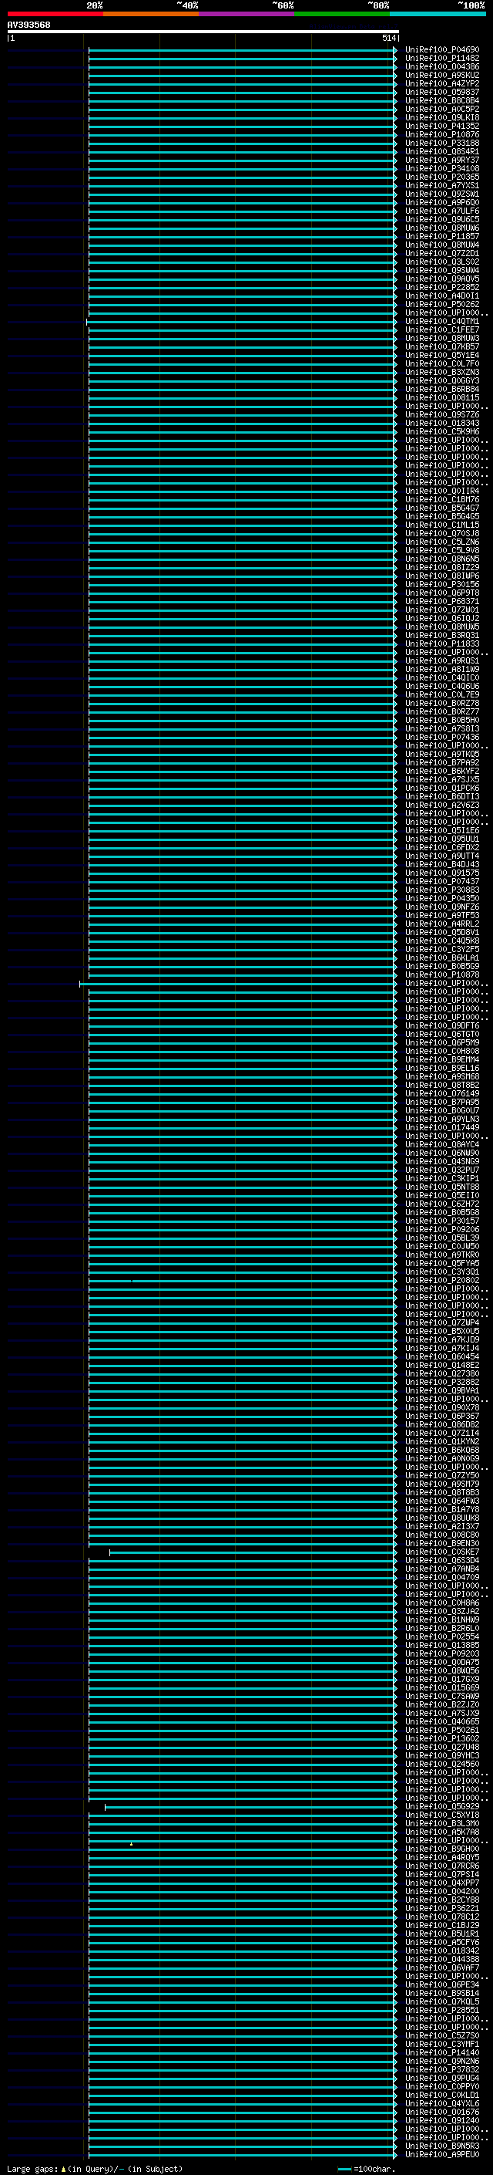This screenshot has height=2175, width=493.
Task: Select the UniRef100_P04350 label
Action: pos(441,898)
